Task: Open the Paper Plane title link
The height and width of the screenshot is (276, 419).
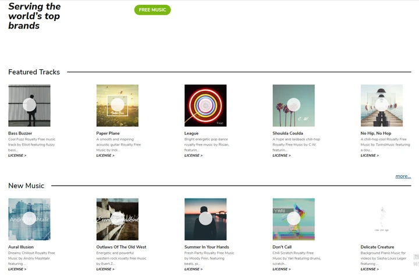Action: [x=108, y=133]
